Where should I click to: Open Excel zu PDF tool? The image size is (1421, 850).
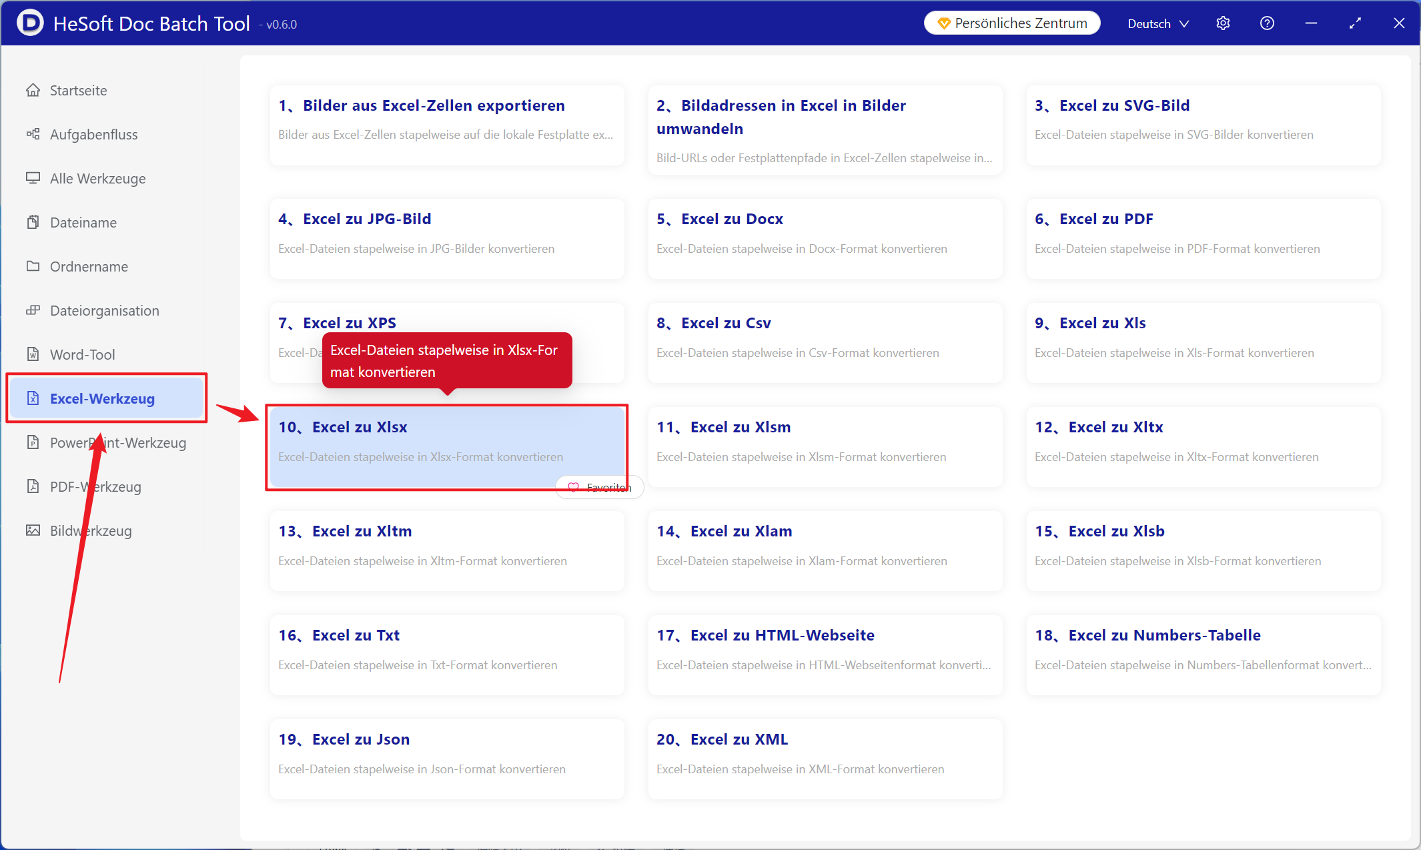point(1204,238)
